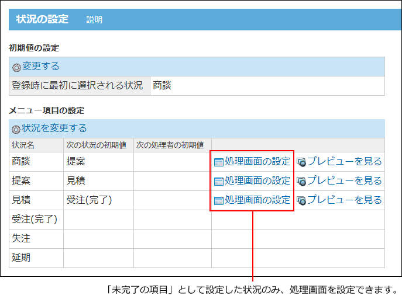The image size is (402, 299).
Task: Select the 延期 status name cell
Action: click(x=36, y=258)
